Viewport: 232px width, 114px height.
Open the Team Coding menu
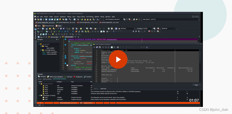pos(81,17)
